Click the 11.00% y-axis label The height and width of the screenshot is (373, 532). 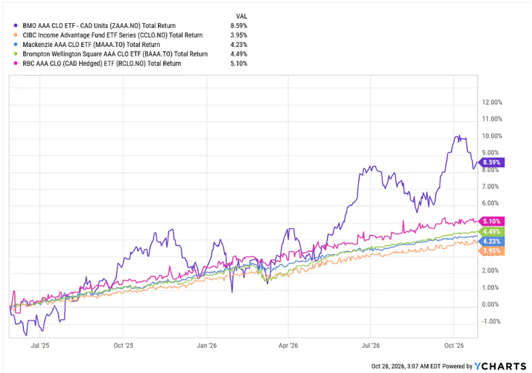pyautogui.click(x=492, y=119)
